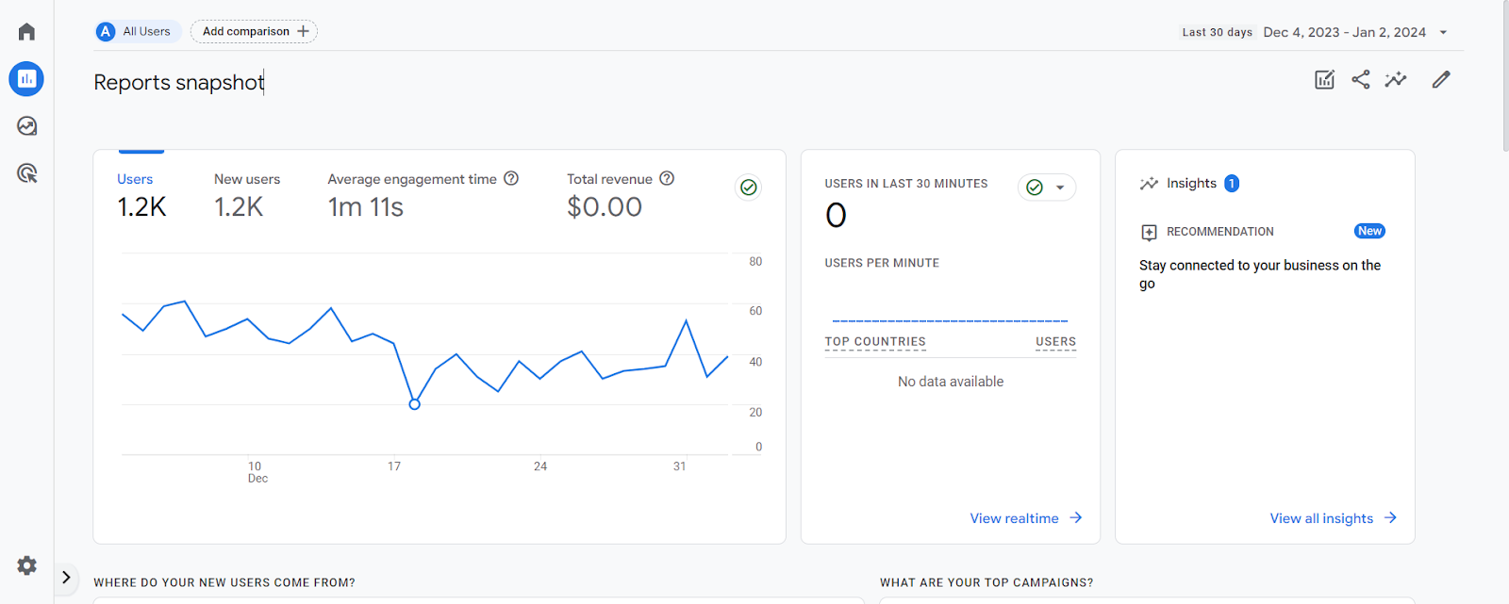Open the View realtime link
The width and height of the screenshot is (1509, 604).
tap(1014, 518)
